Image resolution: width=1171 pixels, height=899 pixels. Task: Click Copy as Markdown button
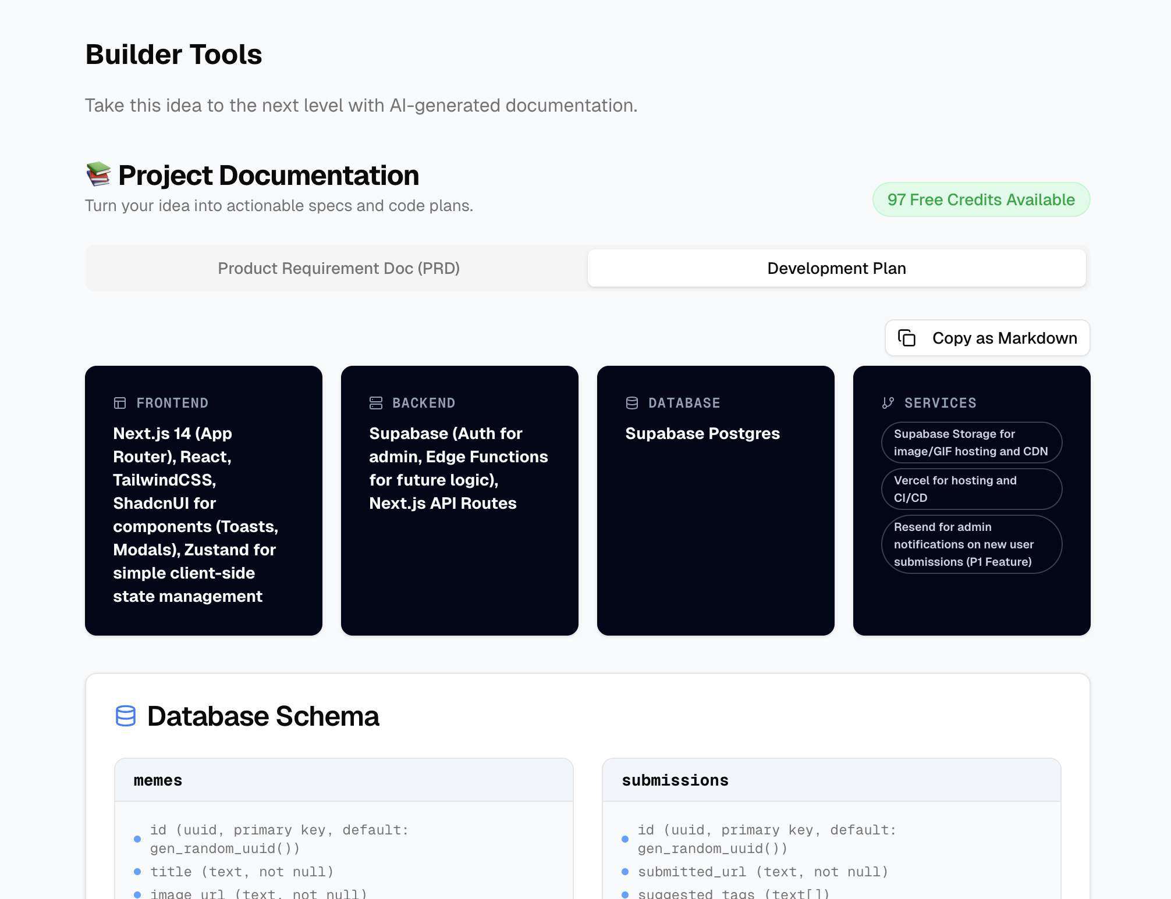click(x=987, y=338)
